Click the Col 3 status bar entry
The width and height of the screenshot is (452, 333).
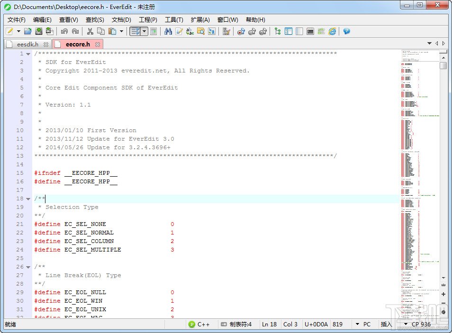(290, 324)
